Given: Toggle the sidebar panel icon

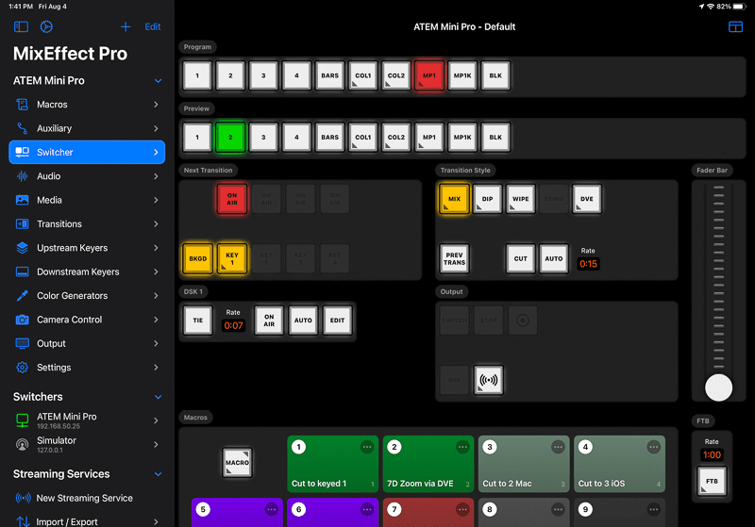Looking at the screenshot, I should [21, 27].
